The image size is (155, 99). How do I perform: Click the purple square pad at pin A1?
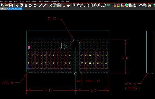[29, 66]
